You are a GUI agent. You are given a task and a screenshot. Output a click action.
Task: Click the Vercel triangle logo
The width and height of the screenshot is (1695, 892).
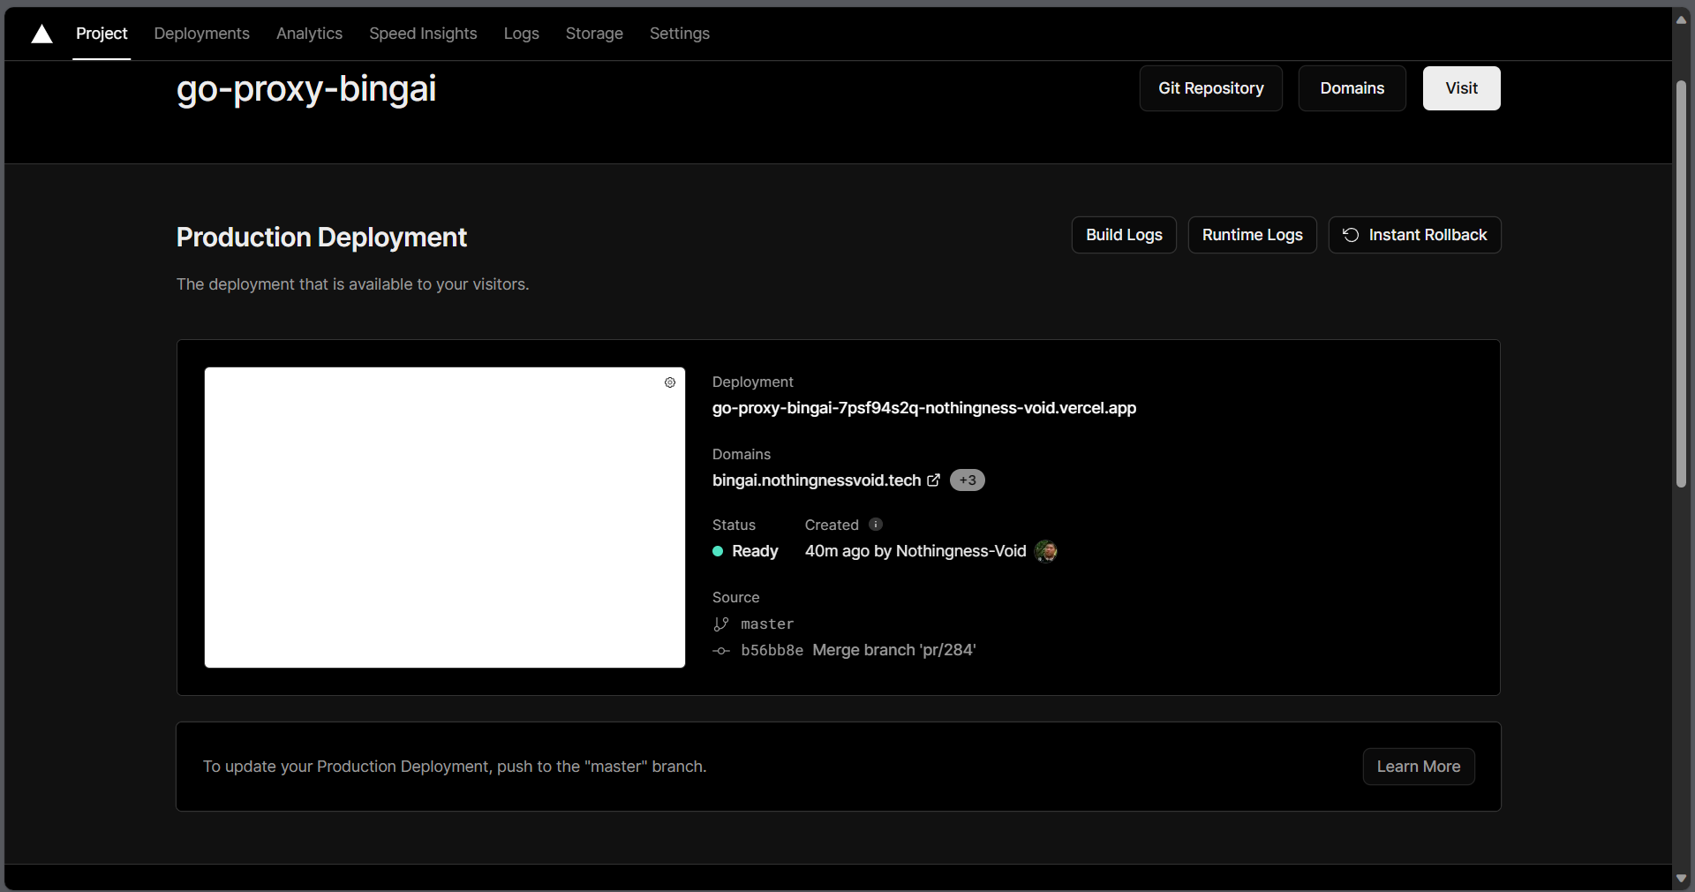pos(41,34)
